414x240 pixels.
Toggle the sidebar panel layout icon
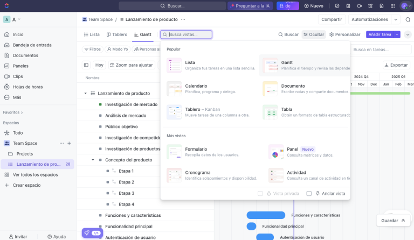86,65
